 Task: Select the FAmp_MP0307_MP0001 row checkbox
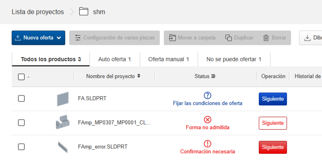tap(21, 123)
